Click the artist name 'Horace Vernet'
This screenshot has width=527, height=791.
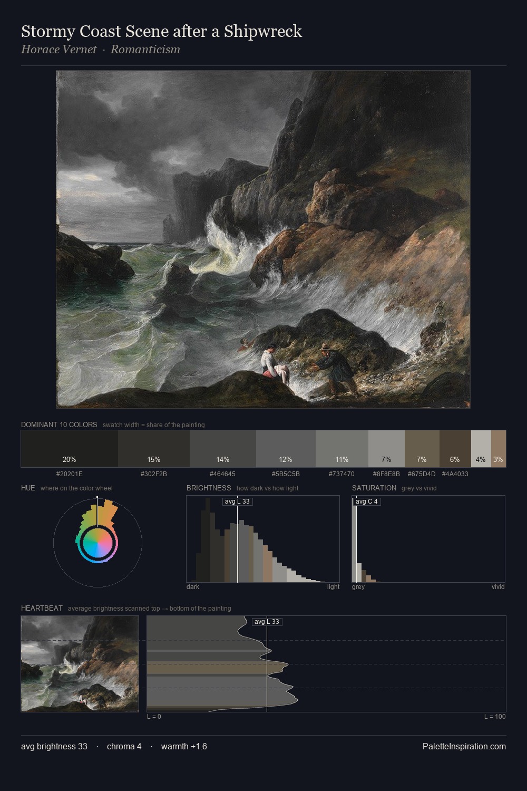click(x=59, y=50)
